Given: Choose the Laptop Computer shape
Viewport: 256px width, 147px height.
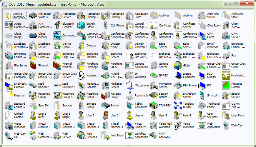Looking at the screenshot, I should click(x=178, y=75).
